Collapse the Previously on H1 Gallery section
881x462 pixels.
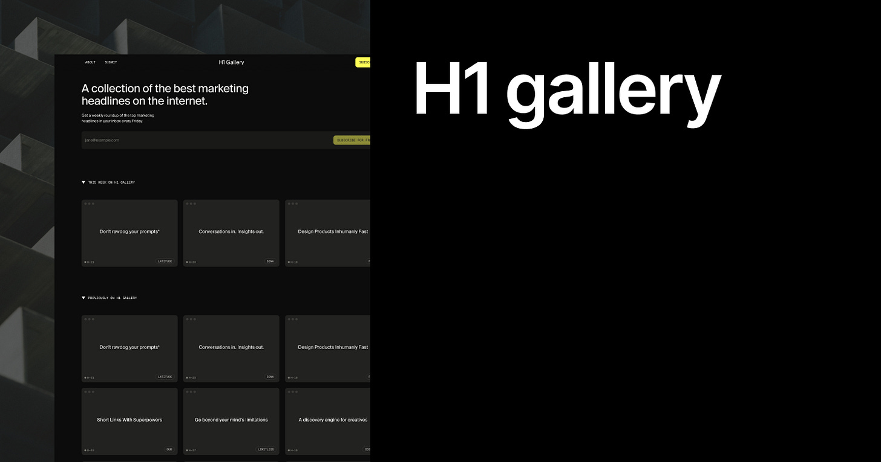[x=110, y=298]
